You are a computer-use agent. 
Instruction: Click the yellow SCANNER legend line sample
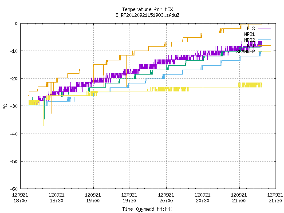tap(264, 51)
